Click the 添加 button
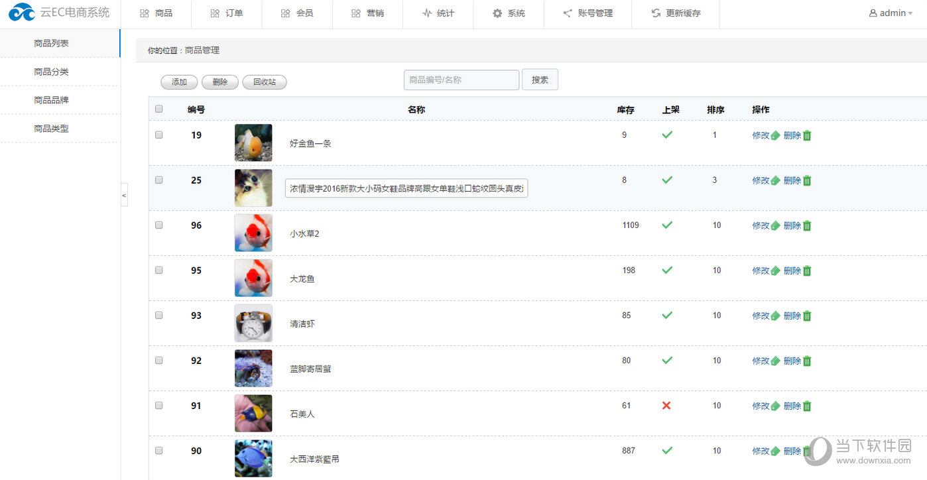Screen dimensions: 927x480 click(179, 82)
